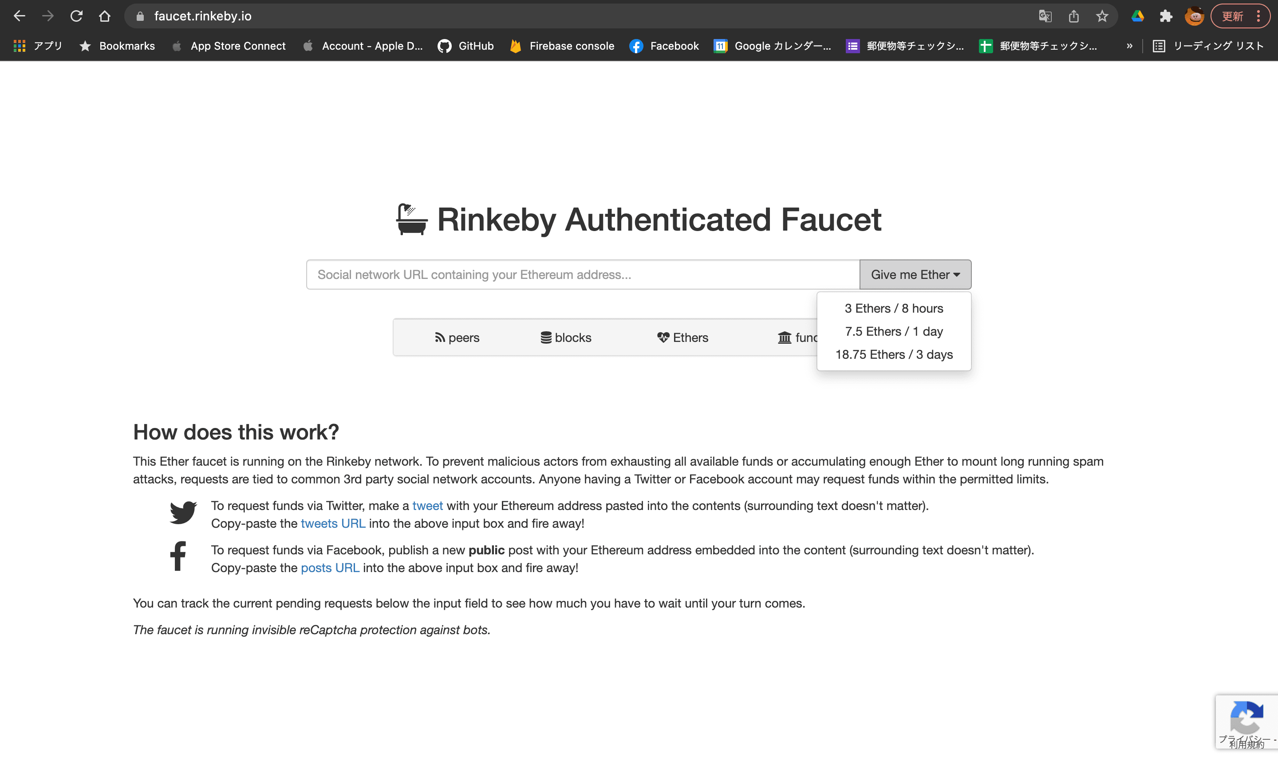Click the social network URL input field
Screen dimensions: 1278x761
point(583,275)
